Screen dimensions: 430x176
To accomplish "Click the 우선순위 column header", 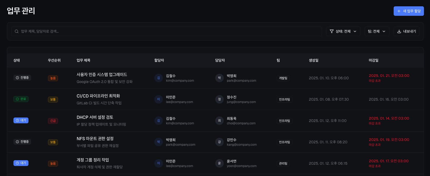I will point(54,60).
